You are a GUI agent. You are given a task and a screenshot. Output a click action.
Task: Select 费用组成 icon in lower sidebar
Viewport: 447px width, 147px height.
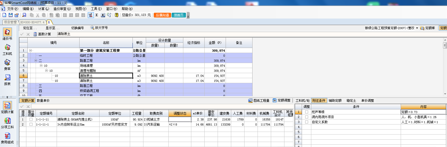point(7,138)
